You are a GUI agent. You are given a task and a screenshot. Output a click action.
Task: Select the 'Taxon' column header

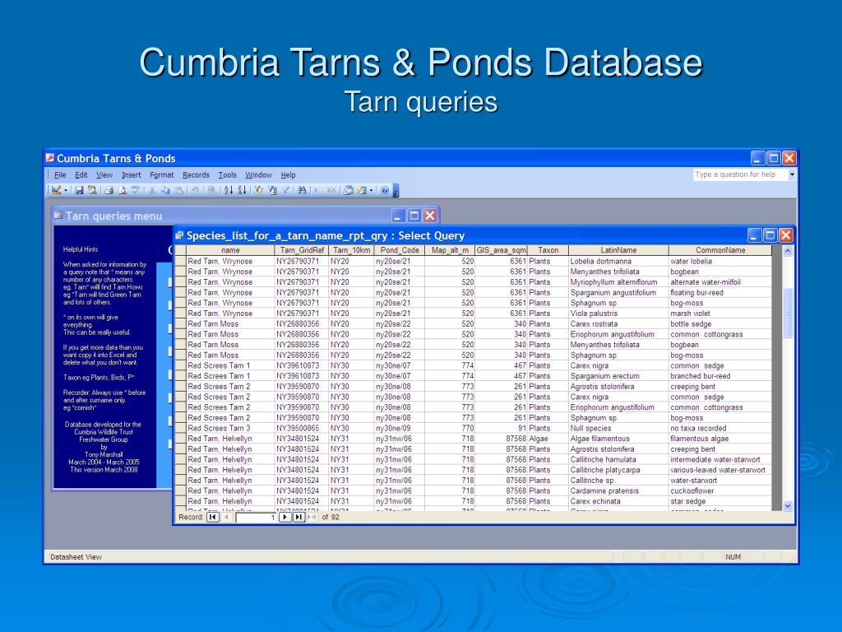click(x=548, y=250)
